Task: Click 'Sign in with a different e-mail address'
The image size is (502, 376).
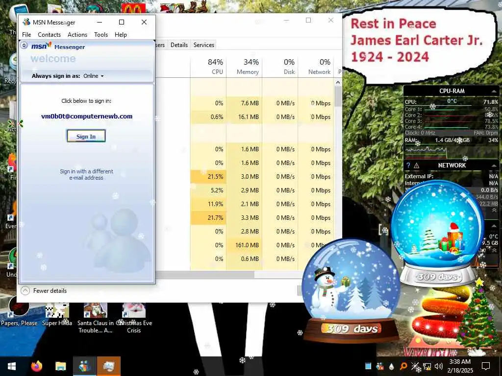Action: click(86, 175)
